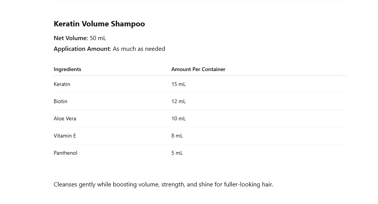Click the Application Amount label
This screenshot has height=204, width=378.
coord(82,49)
